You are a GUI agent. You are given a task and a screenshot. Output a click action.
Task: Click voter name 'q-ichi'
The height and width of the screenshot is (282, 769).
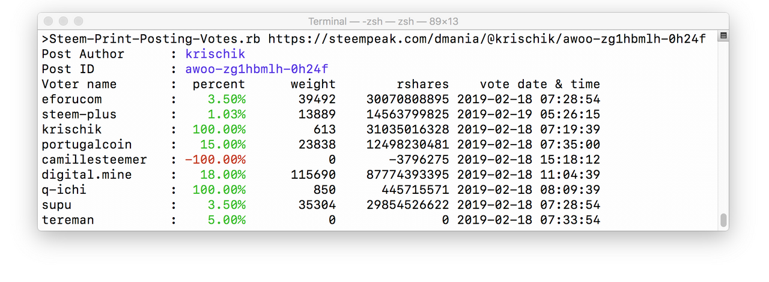64,190
